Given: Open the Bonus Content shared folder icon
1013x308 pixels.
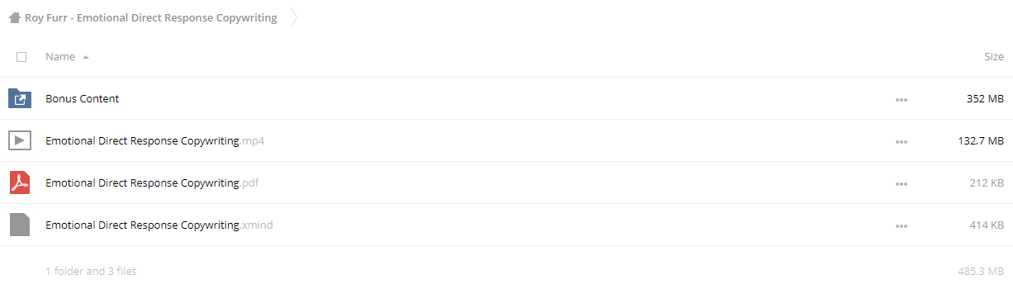Looking at the screenshot, I should (x=20, y=99).
